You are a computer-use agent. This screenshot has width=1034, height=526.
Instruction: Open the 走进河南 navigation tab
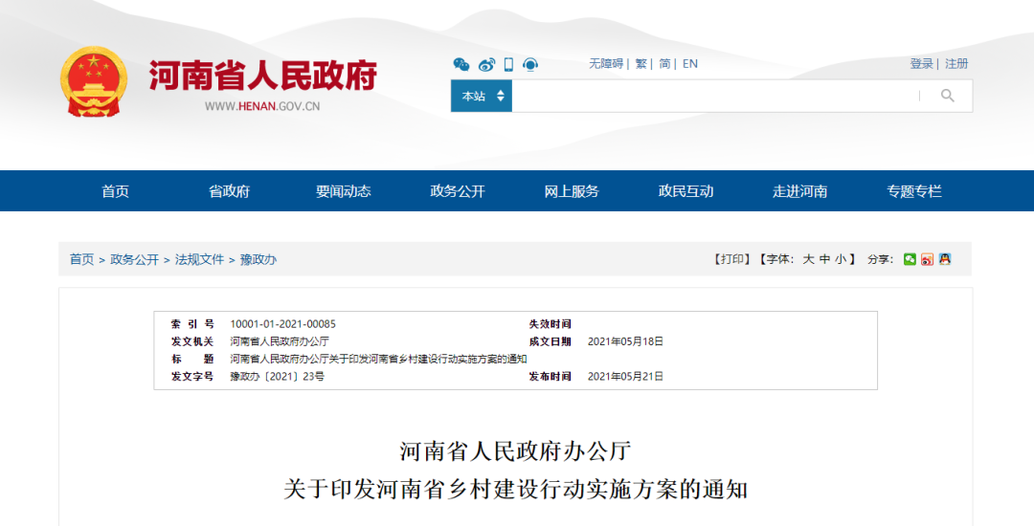799,191
